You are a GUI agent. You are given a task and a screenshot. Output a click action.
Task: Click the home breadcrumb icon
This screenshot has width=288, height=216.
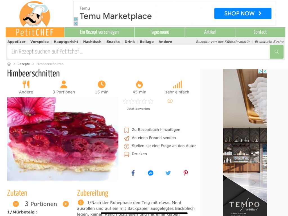point(9,64)
